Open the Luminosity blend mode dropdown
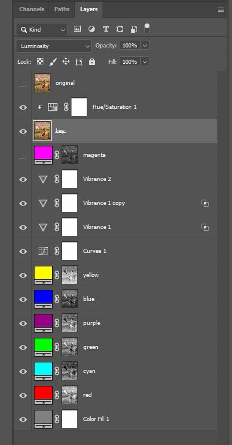The height and width of the screenshot is (445, 232). point(54,46)
